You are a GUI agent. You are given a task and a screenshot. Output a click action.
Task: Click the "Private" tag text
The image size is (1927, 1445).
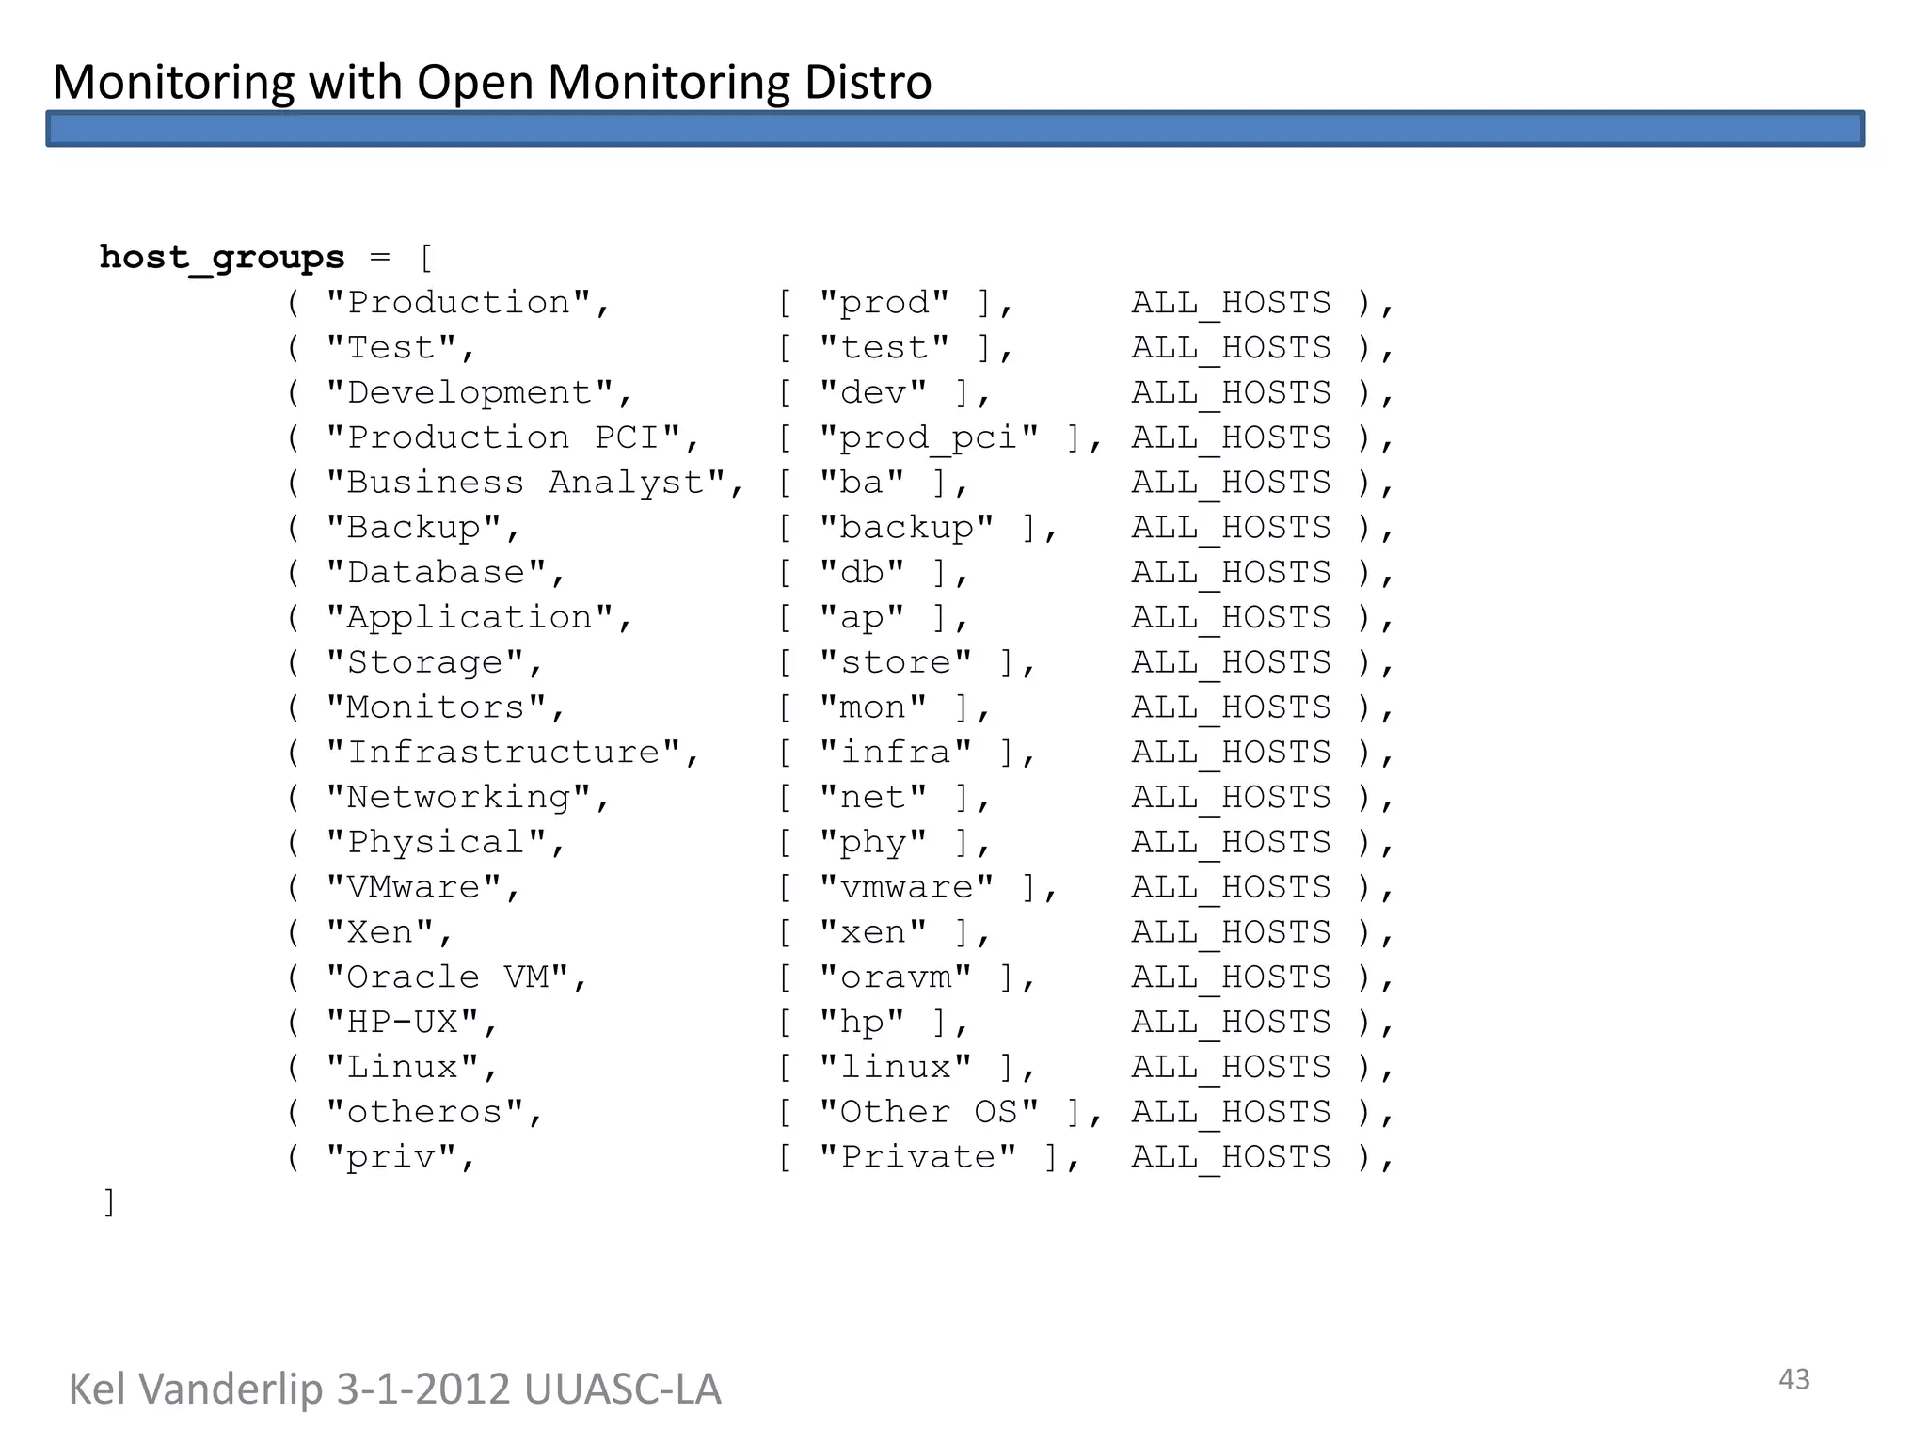917,1157
